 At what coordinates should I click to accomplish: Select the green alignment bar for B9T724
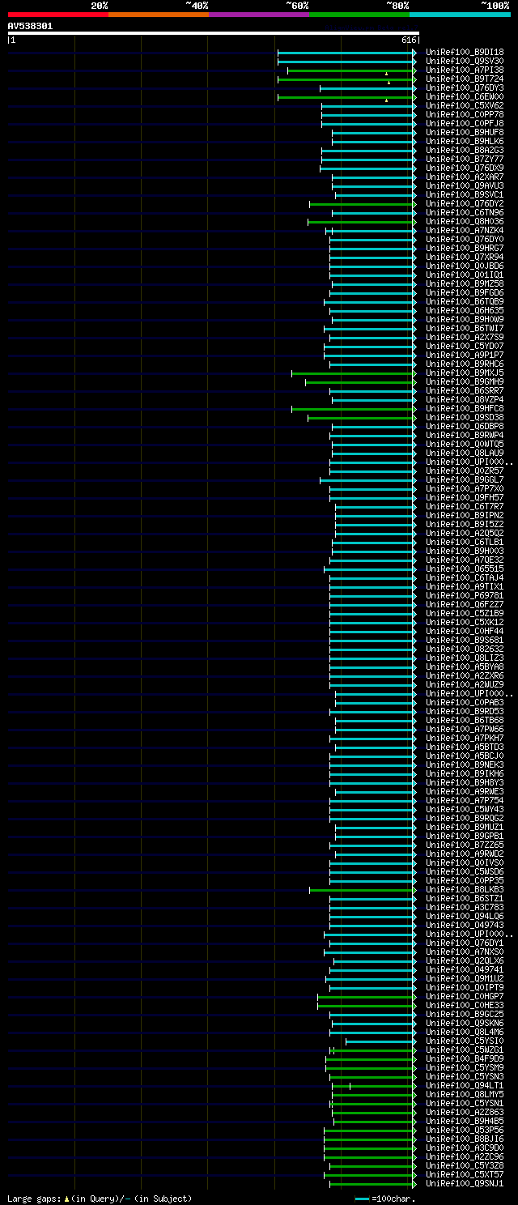coord(347,79)
